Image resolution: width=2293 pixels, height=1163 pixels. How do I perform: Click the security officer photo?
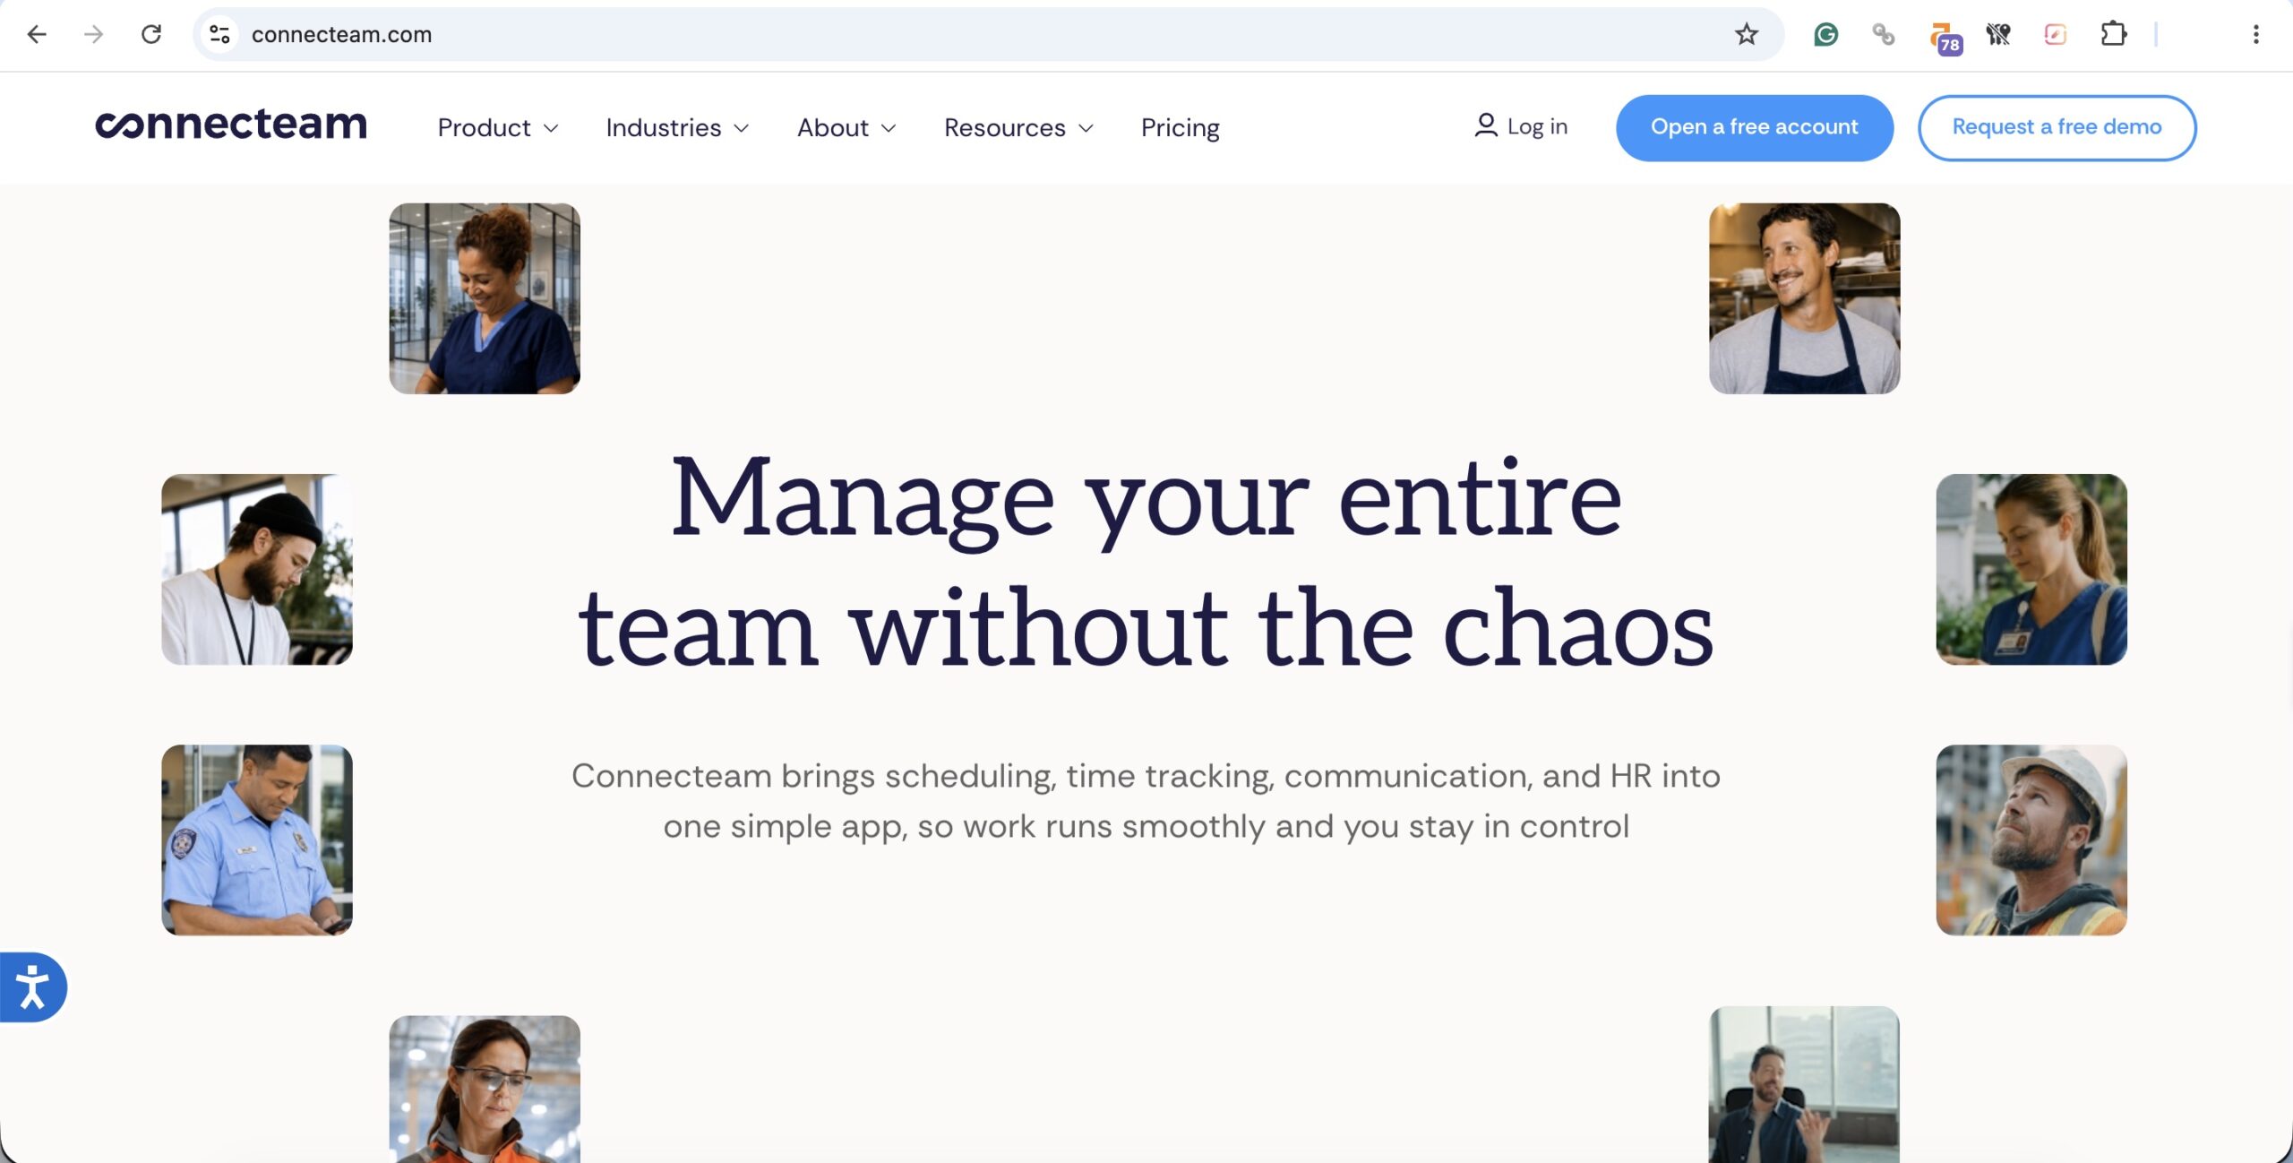[257, 840]
